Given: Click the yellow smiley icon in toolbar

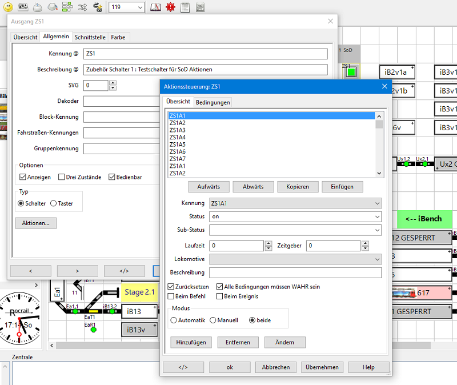Looking at the screenshot, I should [x=8, y=7].
